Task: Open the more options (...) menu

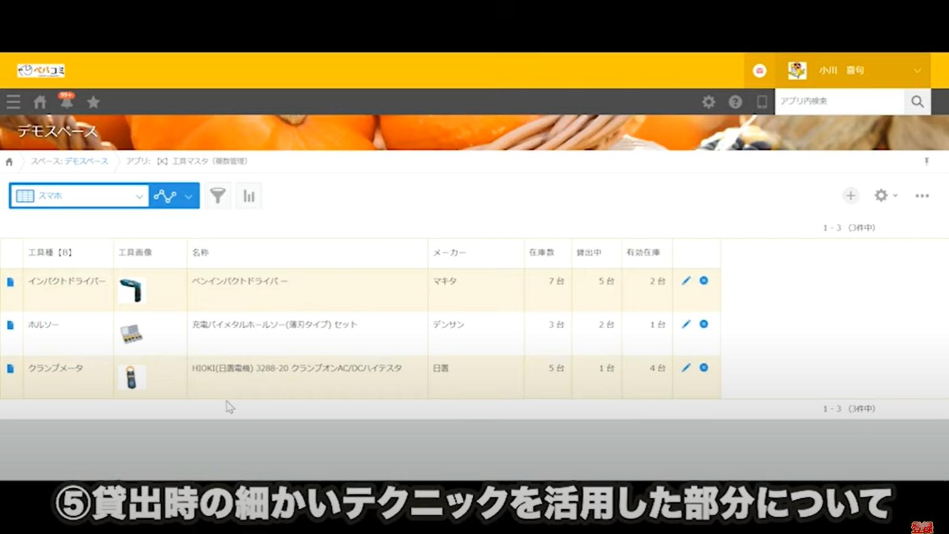Action: click(921, 195)
